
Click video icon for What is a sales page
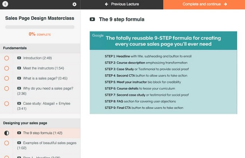point(19,78)
